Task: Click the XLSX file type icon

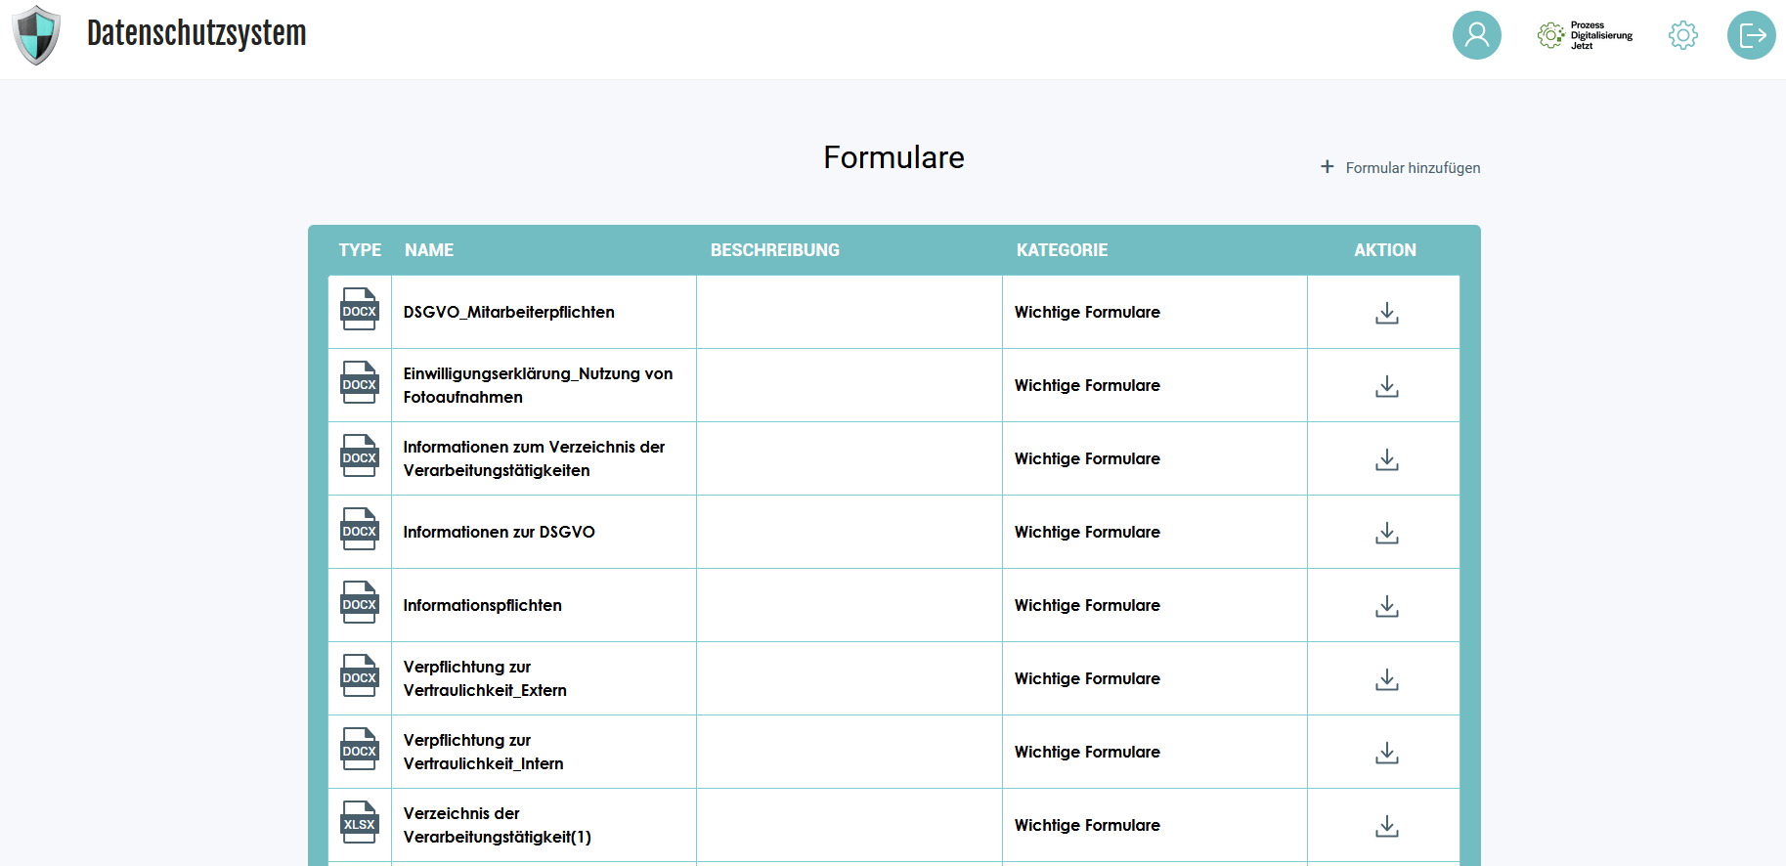Action: pyautogui.click(x=359, y=823)
